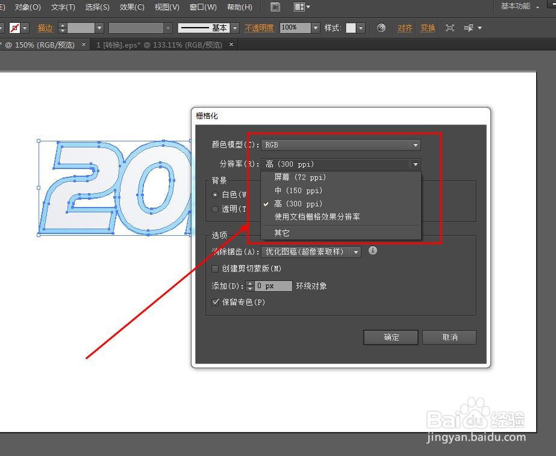This screenshot has height=456, width=556.
Task: Cancel the dialog with 取消
Action: (449, 337)
